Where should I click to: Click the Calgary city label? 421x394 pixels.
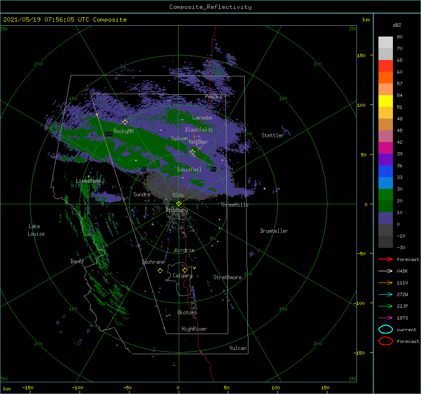(182, 275)
